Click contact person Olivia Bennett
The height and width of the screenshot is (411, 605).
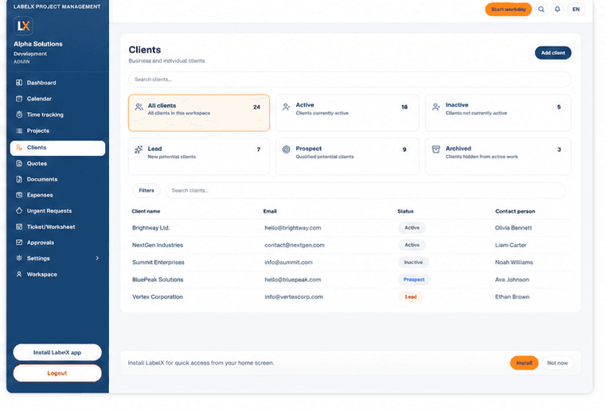pos(513,227)
